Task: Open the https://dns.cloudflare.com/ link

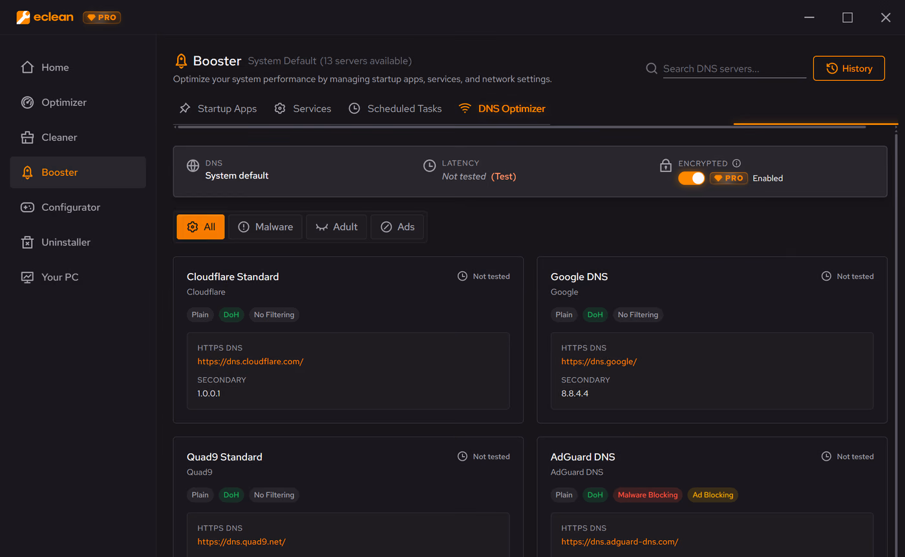Action: [x=250, y=362]
